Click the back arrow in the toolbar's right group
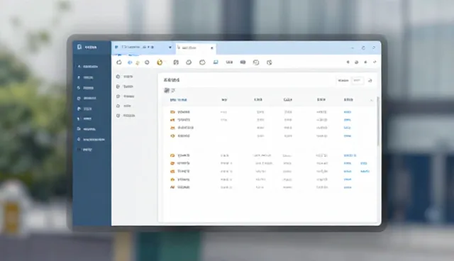Viewport: 454px width, 261px height. [x=348, y=62]
